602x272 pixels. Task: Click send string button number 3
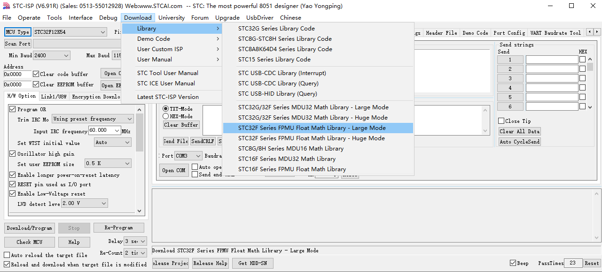point(510,78)
